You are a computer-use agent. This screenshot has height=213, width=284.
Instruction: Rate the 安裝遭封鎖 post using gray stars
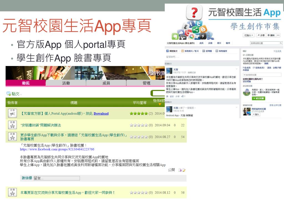pos(139,125)
